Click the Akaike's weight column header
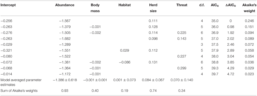257x96 pixels. coord(249,8)
